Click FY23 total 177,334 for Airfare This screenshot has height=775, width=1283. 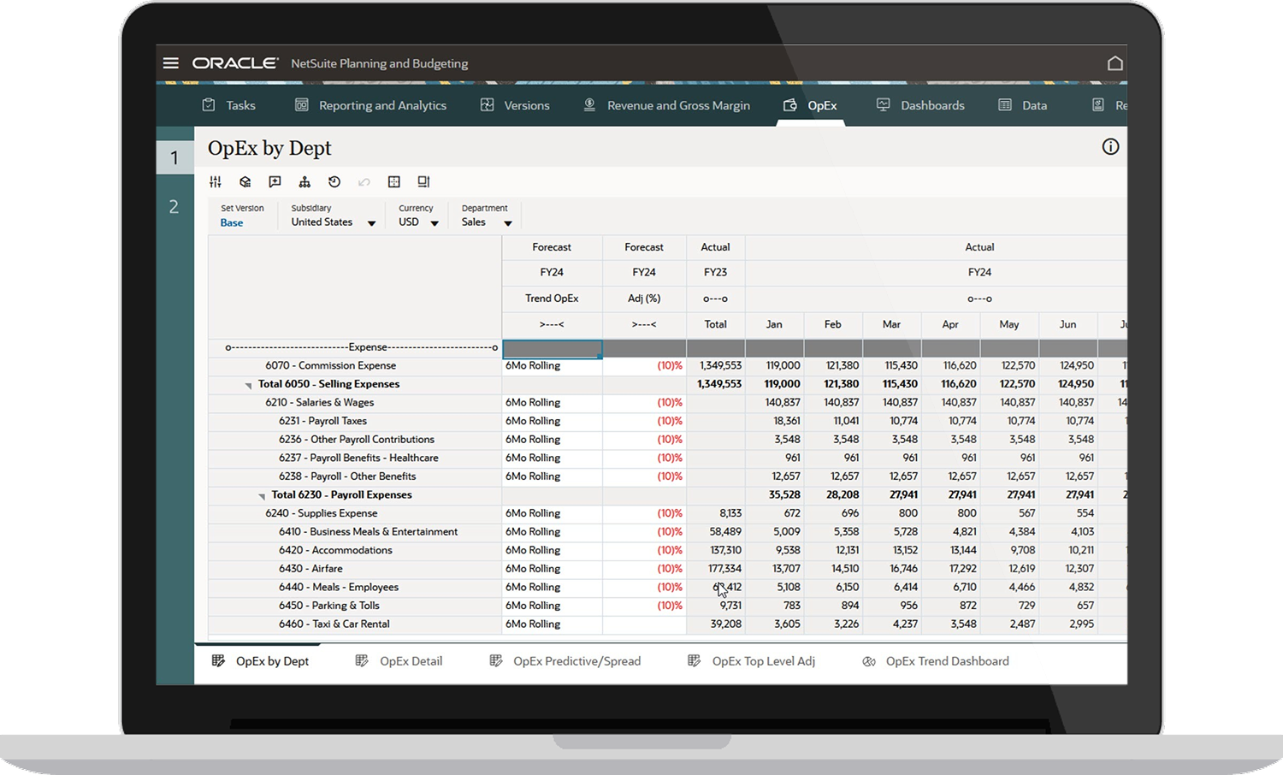[x=715, y=569]
